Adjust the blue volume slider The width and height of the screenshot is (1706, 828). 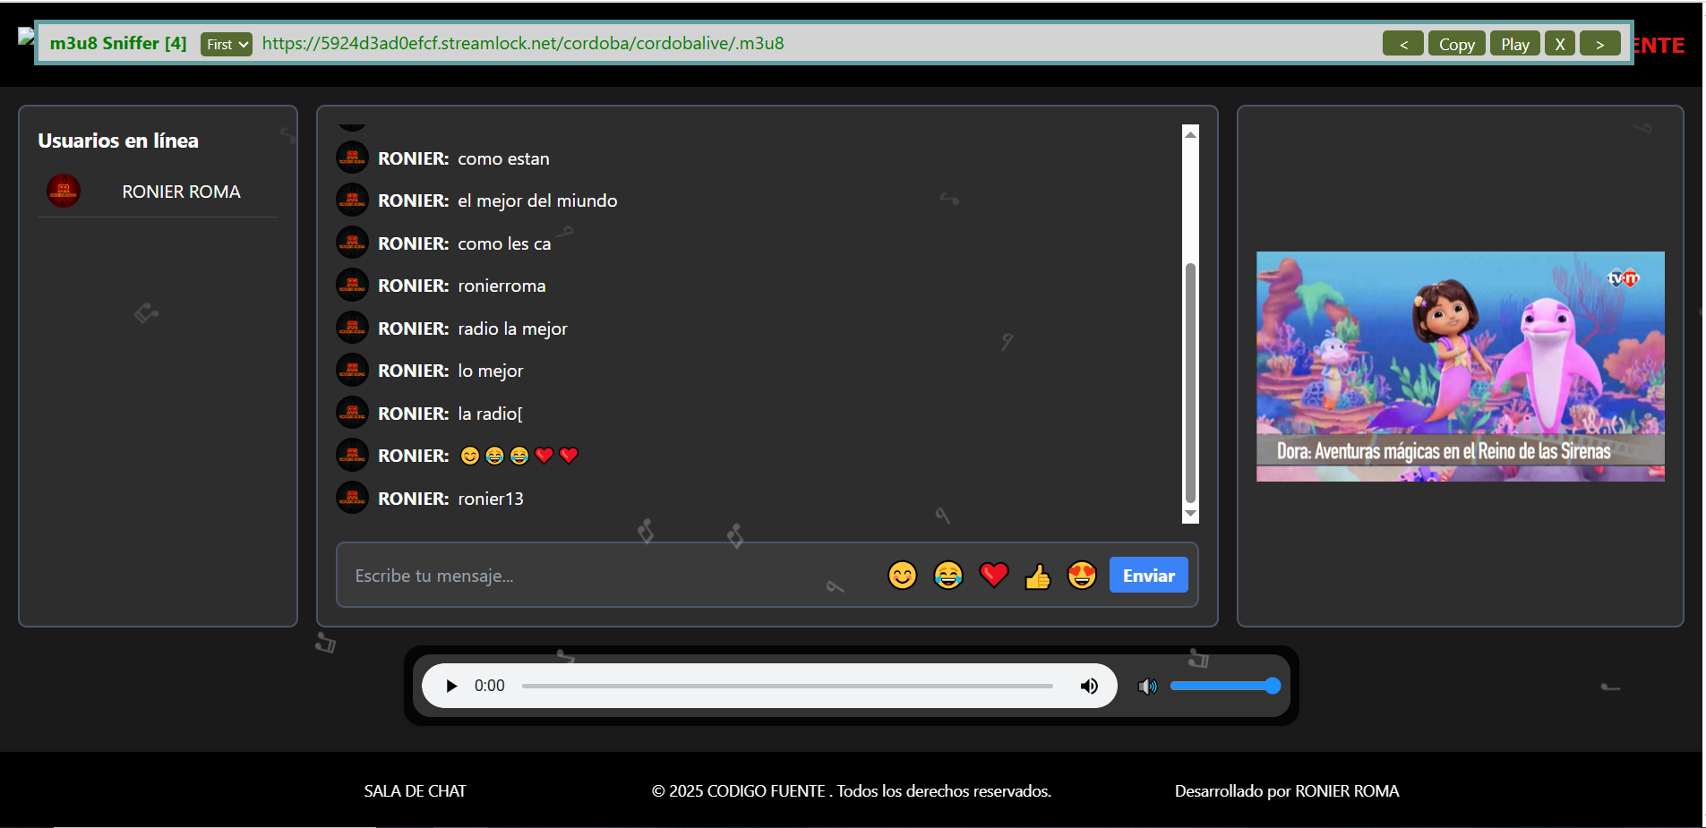1225,686
